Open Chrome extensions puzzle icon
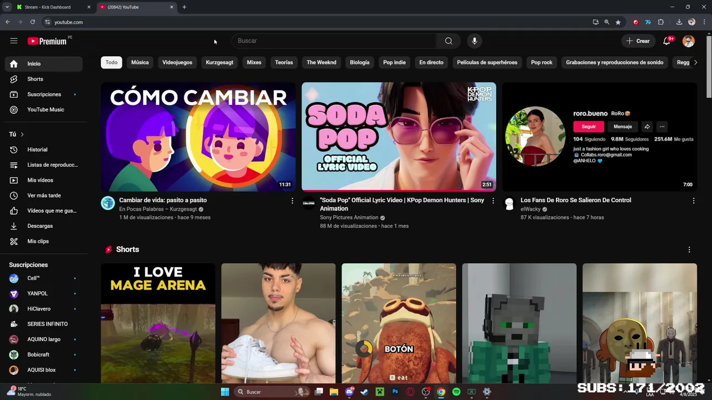The width and height of the screenshot is (712, 400). click(661, 22)
